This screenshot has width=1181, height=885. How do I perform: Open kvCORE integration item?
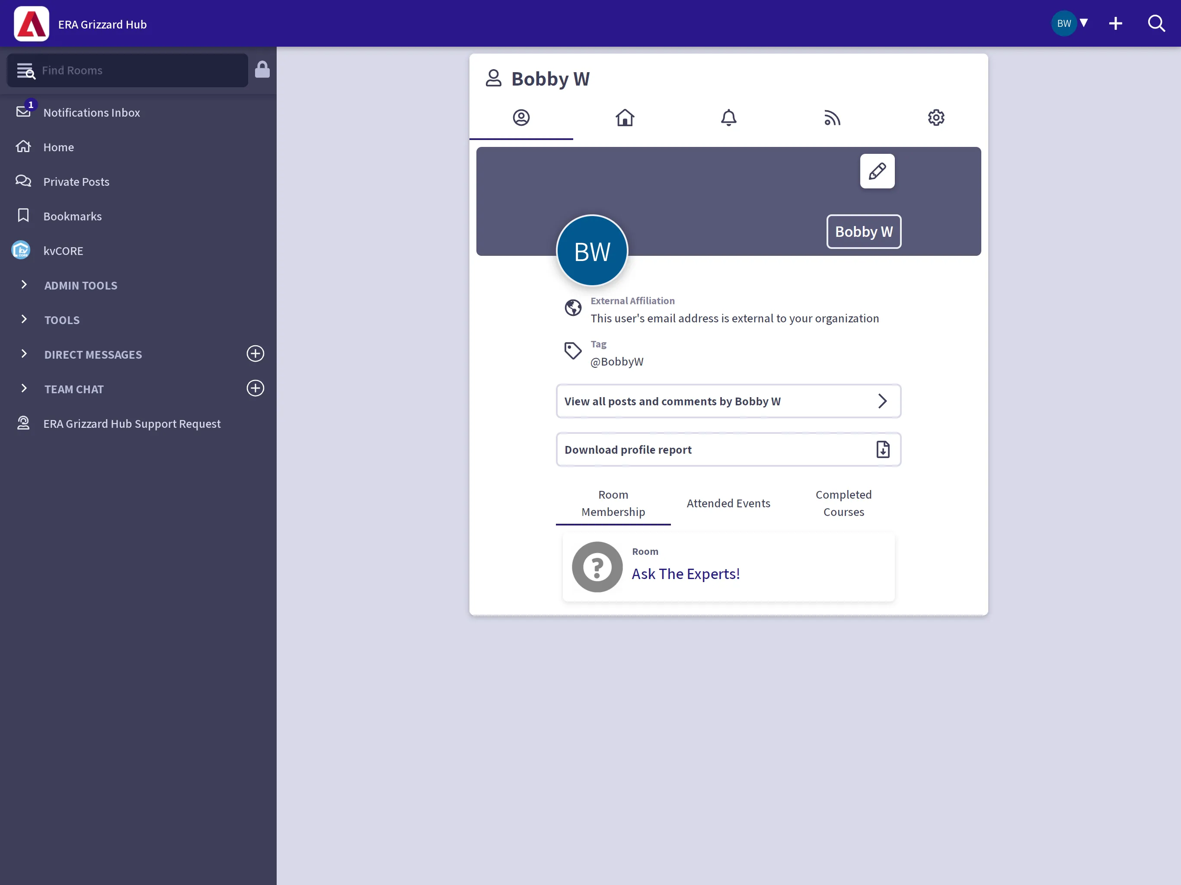[x=63, y=250]
